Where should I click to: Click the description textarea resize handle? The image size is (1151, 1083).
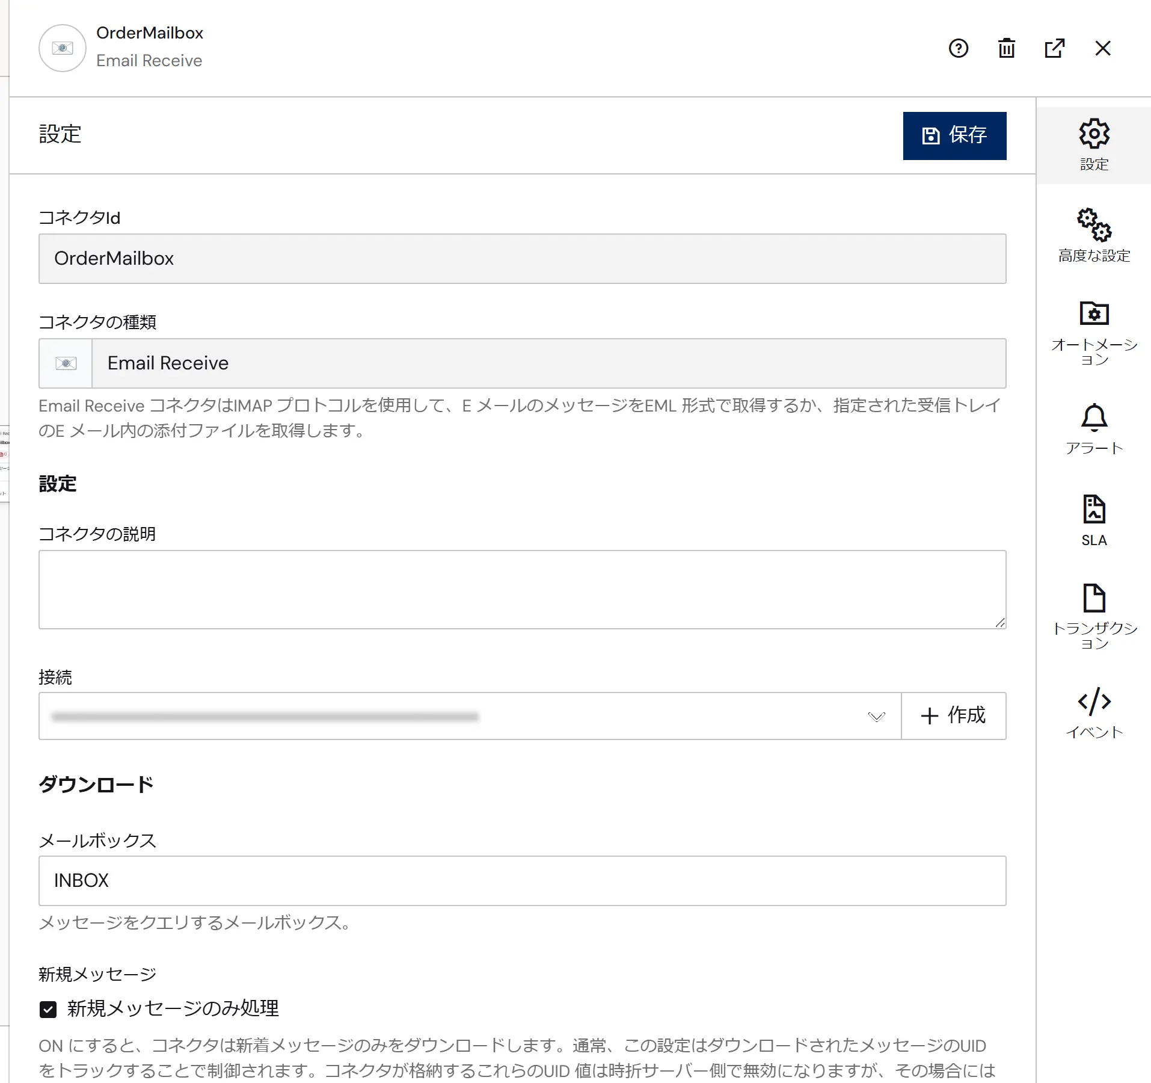999,623
